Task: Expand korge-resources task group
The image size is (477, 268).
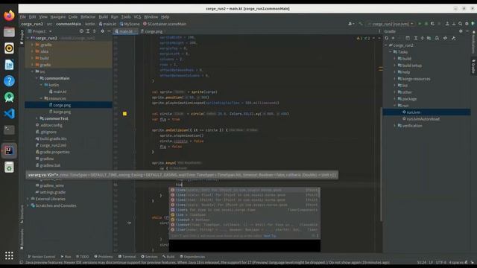Action: point(395,79)
